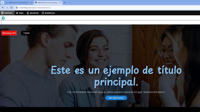The width and height of the screenshot is (200, 112).
Task: Click the blue Drupal drop logo
Action: (3, 18)
